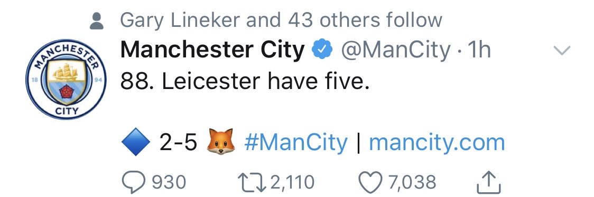Viewport: 594px width, 197px height.
Task: Click the 930 replies count
Action: [x=169, y=182]
